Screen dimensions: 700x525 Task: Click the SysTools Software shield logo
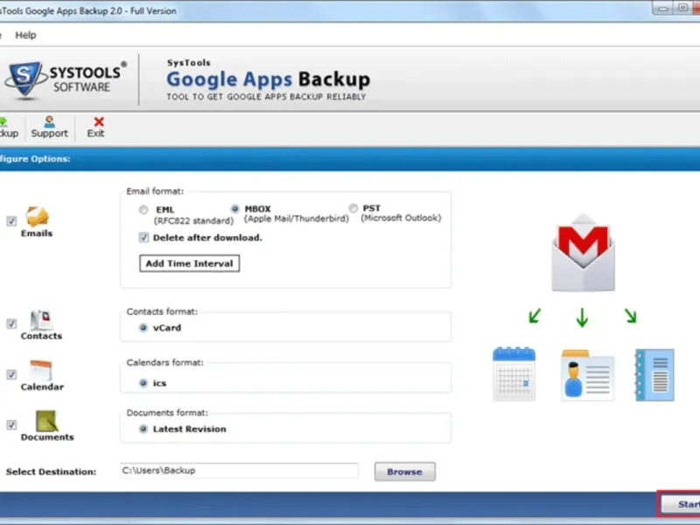(24, 79)
